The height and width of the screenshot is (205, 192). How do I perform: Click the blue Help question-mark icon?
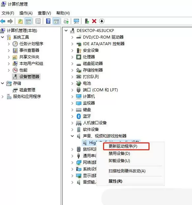(48, 21)
